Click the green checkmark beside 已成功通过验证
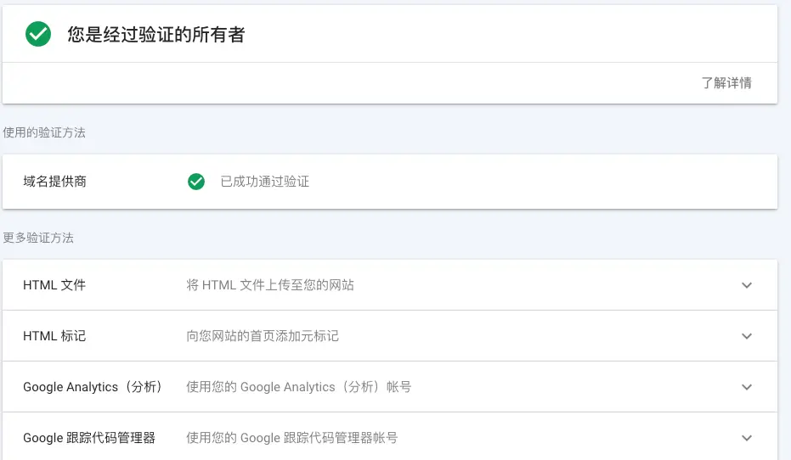This screenshot has width=791, height=460. point(196,182)
